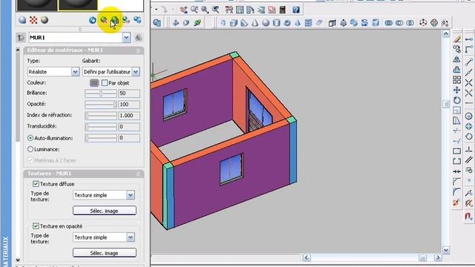Click Sélec. image under Texture en opacité
The image size is (475, 267).
[x=105, y=252]
